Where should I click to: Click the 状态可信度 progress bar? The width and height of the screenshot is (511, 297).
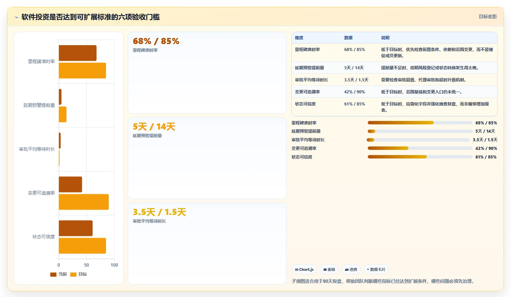(x=420, y=157)
